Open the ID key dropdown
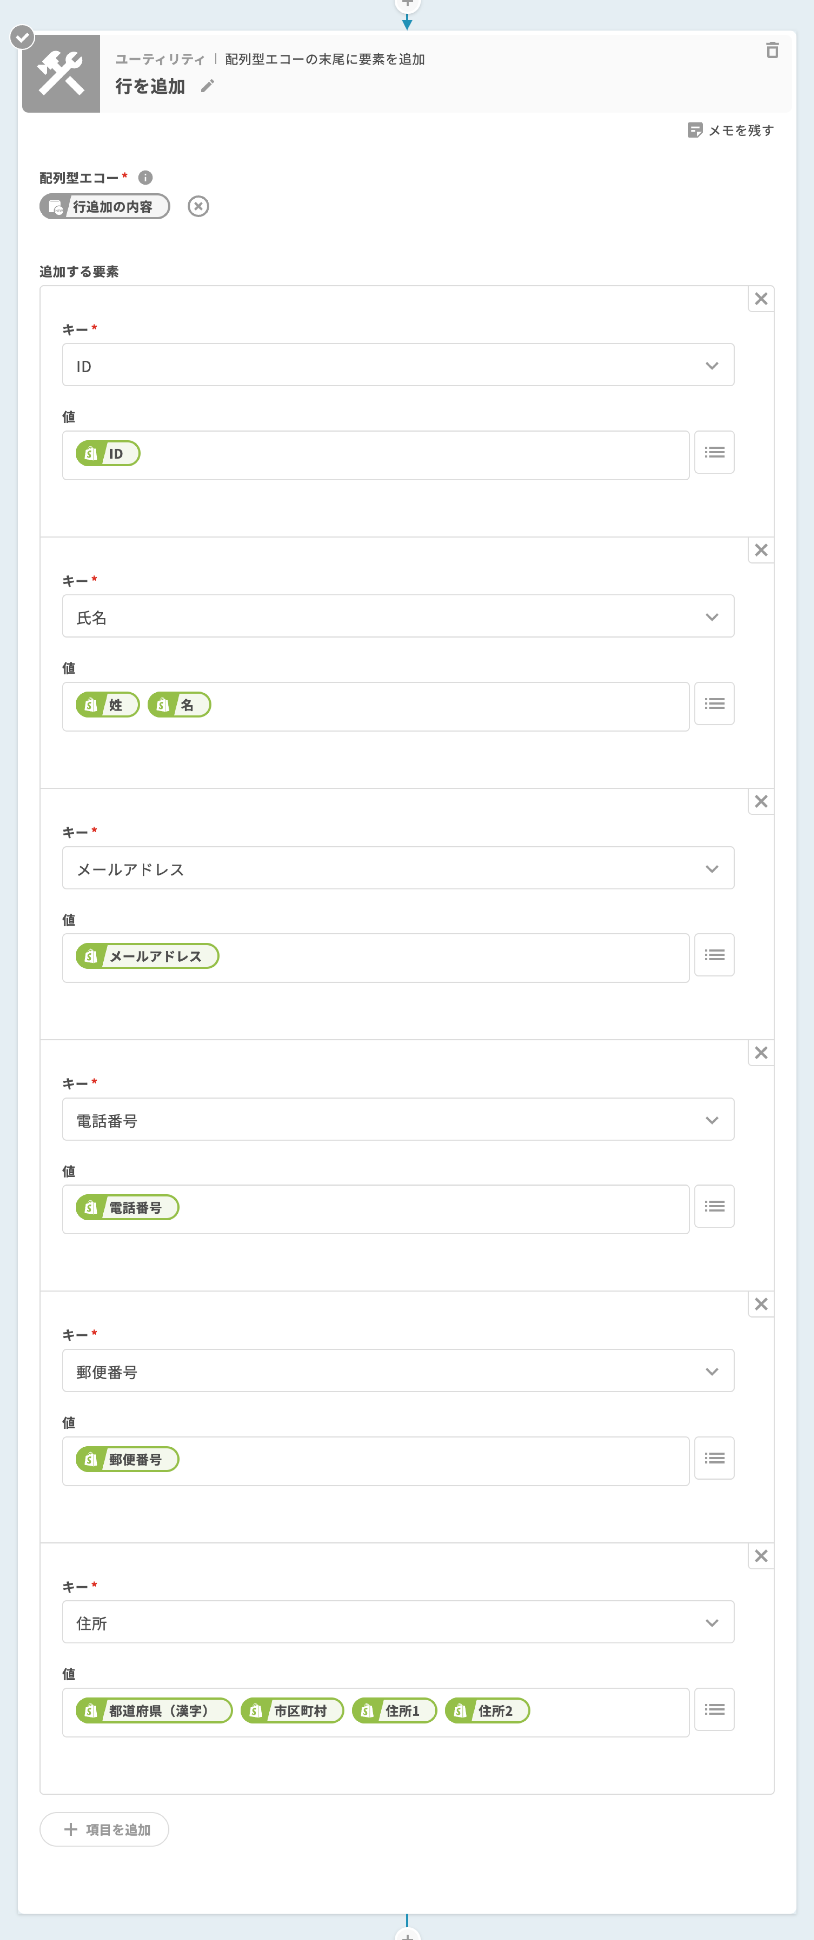 pyautogui.click(x=397, y=365)
